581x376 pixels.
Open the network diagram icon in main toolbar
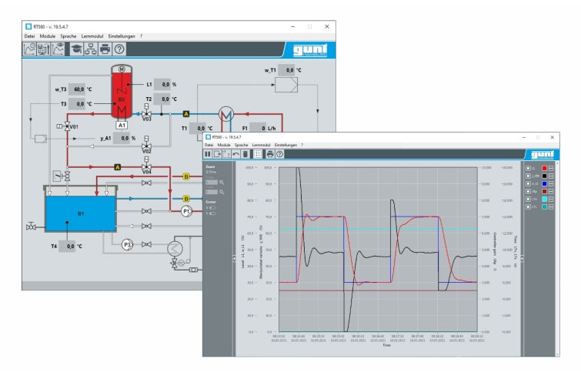pos(90,49)
